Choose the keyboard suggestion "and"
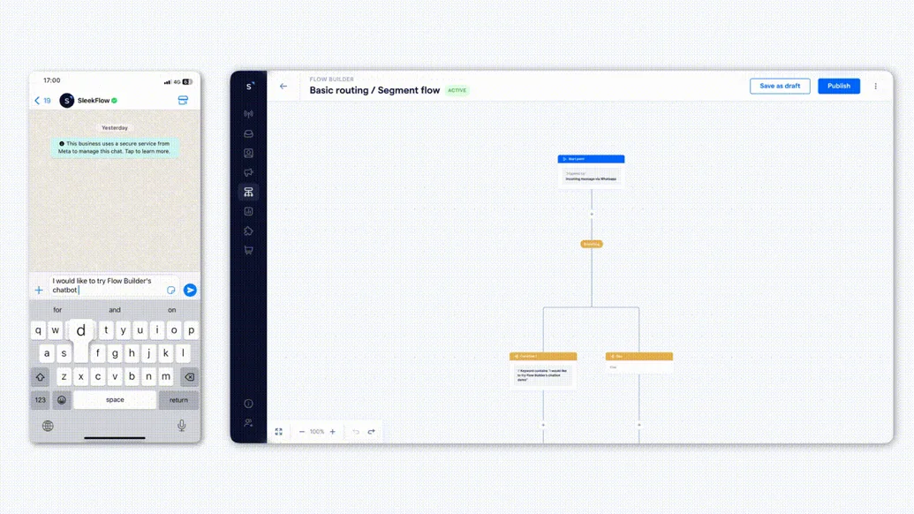The height and width of the screenshot is (514, 914). click(x=115, y=310)
